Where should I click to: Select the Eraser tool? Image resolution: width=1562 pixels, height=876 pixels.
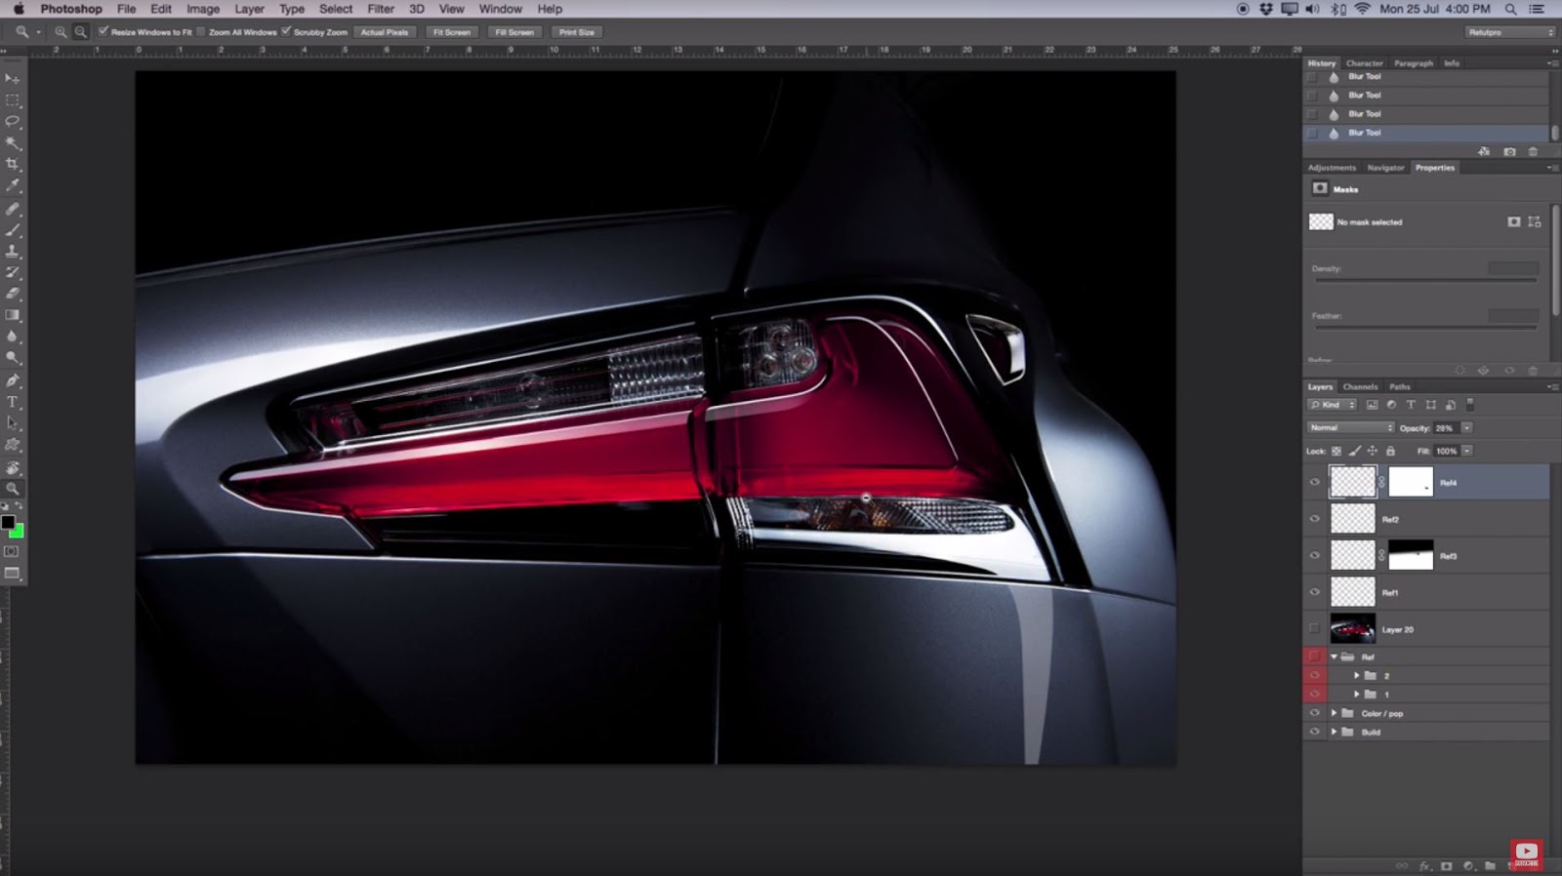point(13,294)
